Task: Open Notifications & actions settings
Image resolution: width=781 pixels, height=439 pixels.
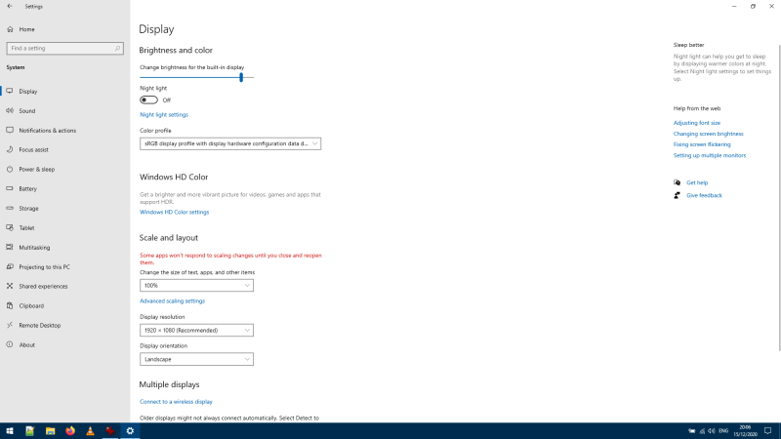Action: tap(47, 131)
